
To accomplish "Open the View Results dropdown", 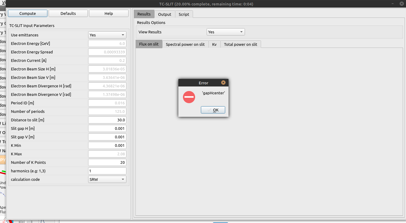I will [225, 32].
